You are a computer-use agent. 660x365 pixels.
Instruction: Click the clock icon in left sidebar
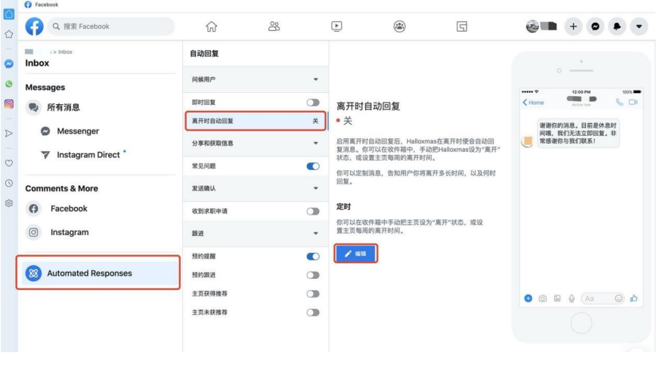pos(9,183)
